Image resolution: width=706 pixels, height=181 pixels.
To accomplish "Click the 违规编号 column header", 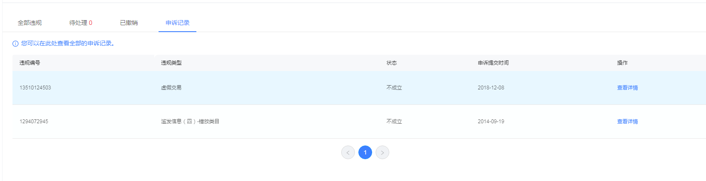I will coord(30,63).
